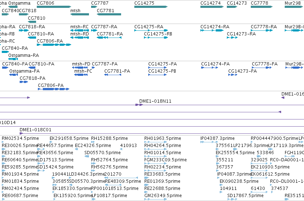Select the CG14275-PA protein feature
The image size is (304, 201).
click(x=158, y=68)
